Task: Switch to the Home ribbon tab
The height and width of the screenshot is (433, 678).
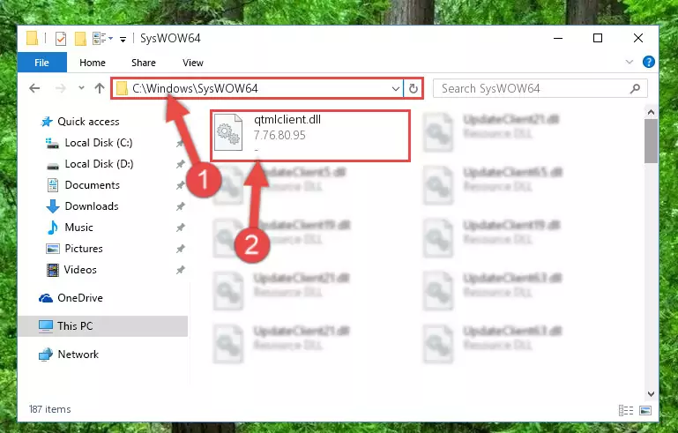Action: click(93, 63)
